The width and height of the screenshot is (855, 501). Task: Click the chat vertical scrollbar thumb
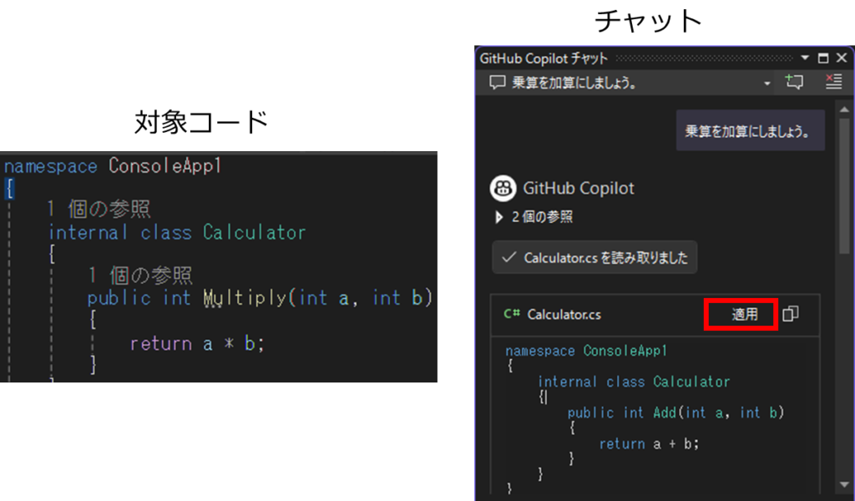pyautogui.click(x=845, y=185)
